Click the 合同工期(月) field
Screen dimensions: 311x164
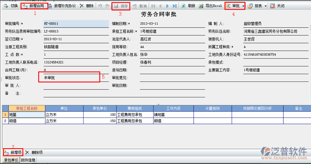pyautogui.click(x=76, y=70)
